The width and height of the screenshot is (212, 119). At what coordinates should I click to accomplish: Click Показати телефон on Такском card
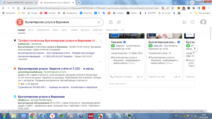click(x=121, y=77)
